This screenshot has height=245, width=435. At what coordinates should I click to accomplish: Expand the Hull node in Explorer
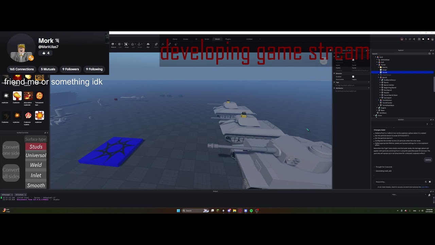click(x=377, y=62)
